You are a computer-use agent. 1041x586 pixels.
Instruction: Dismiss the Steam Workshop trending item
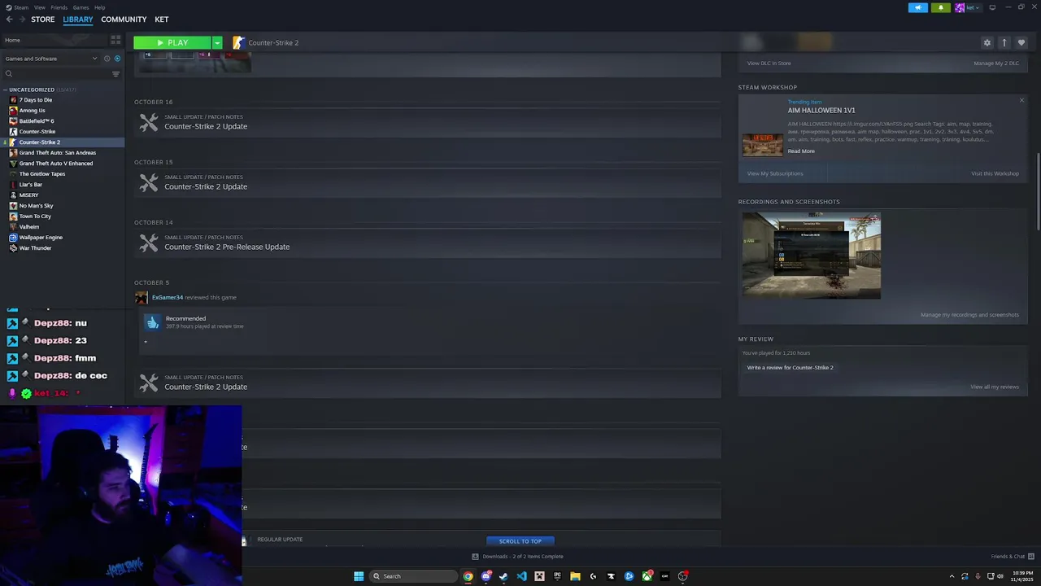pyautogui.click(x=1021, y=100)
